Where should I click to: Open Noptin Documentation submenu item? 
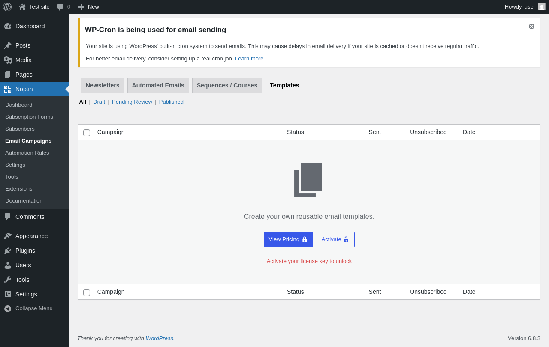[24, 201]
